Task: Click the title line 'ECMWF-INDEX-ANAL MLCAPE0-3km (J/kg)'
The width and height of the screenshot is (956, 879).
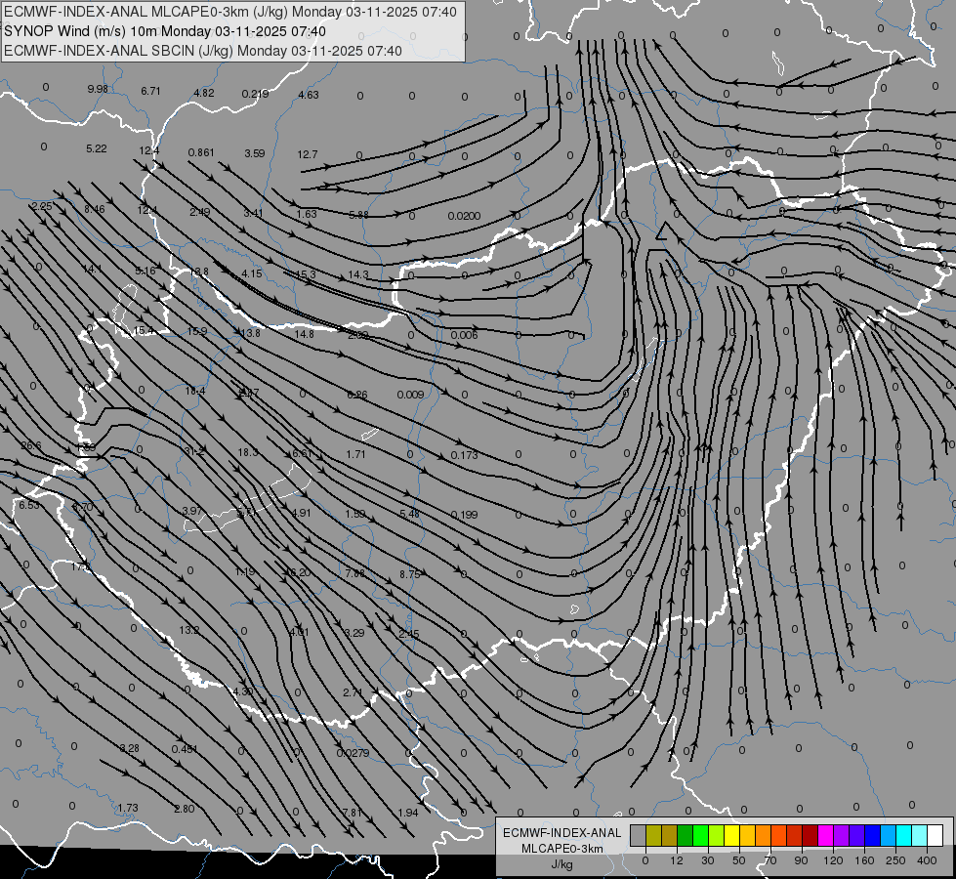Action: coord(229,12)
